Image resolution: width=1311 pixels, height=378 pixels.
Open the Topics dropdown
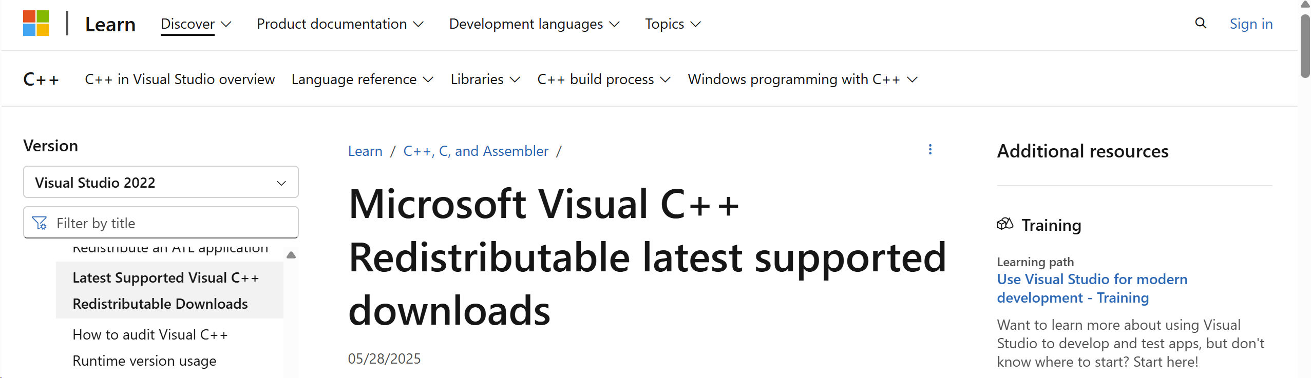[x=673, y=24]
